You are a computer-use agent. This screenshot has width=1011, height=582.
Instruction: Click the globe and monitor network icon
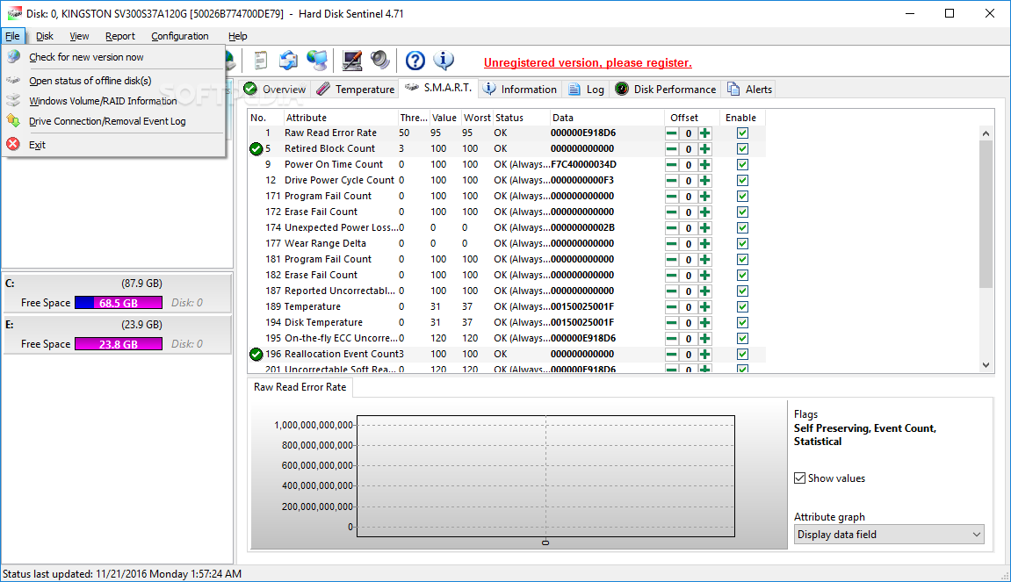coord(316,61)
